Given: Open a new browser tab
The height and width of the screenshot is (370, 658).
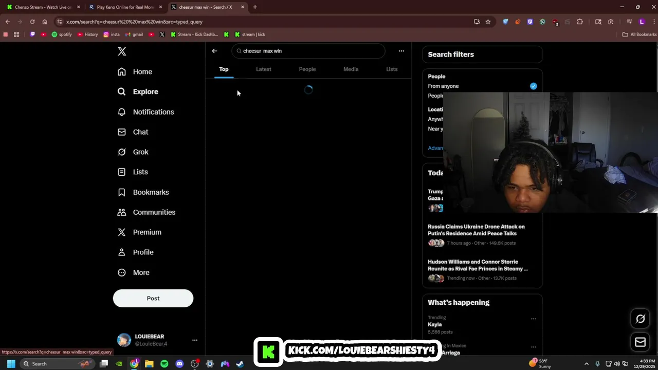Looking at the screenshot, I should (255, 7).
